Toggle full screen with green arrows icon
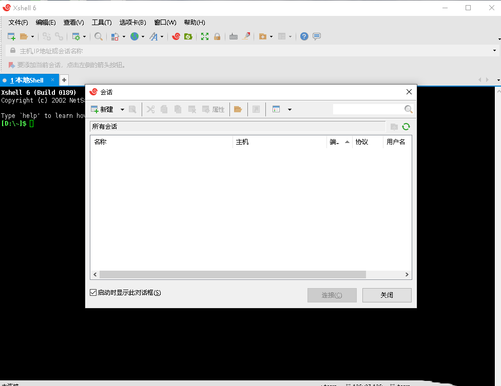This screenshot has height=386, width=501. click(205, 37)
